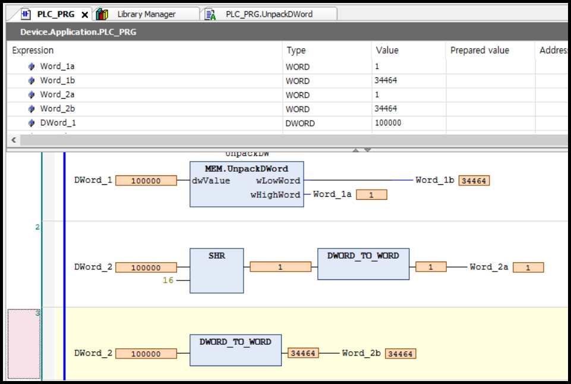This screenshot has width=571, height=384.
Task: Close the PLC_PRG tab
Action: tap(84, 15)
